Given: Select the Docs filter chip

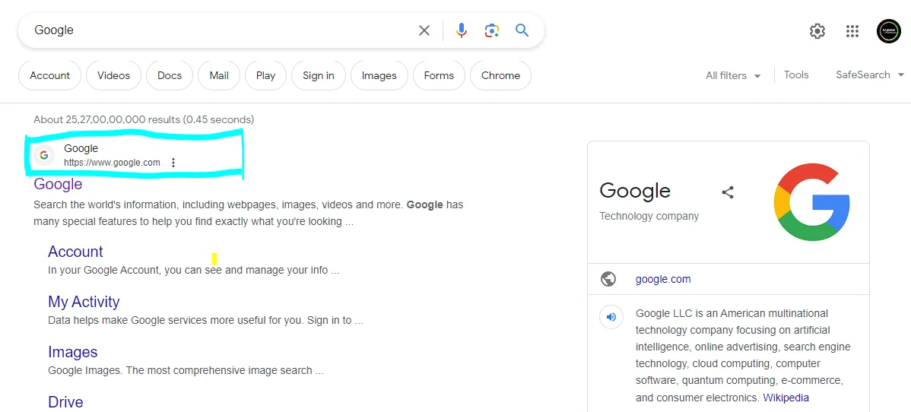Looking at the screenshot, I should [170, 75].
